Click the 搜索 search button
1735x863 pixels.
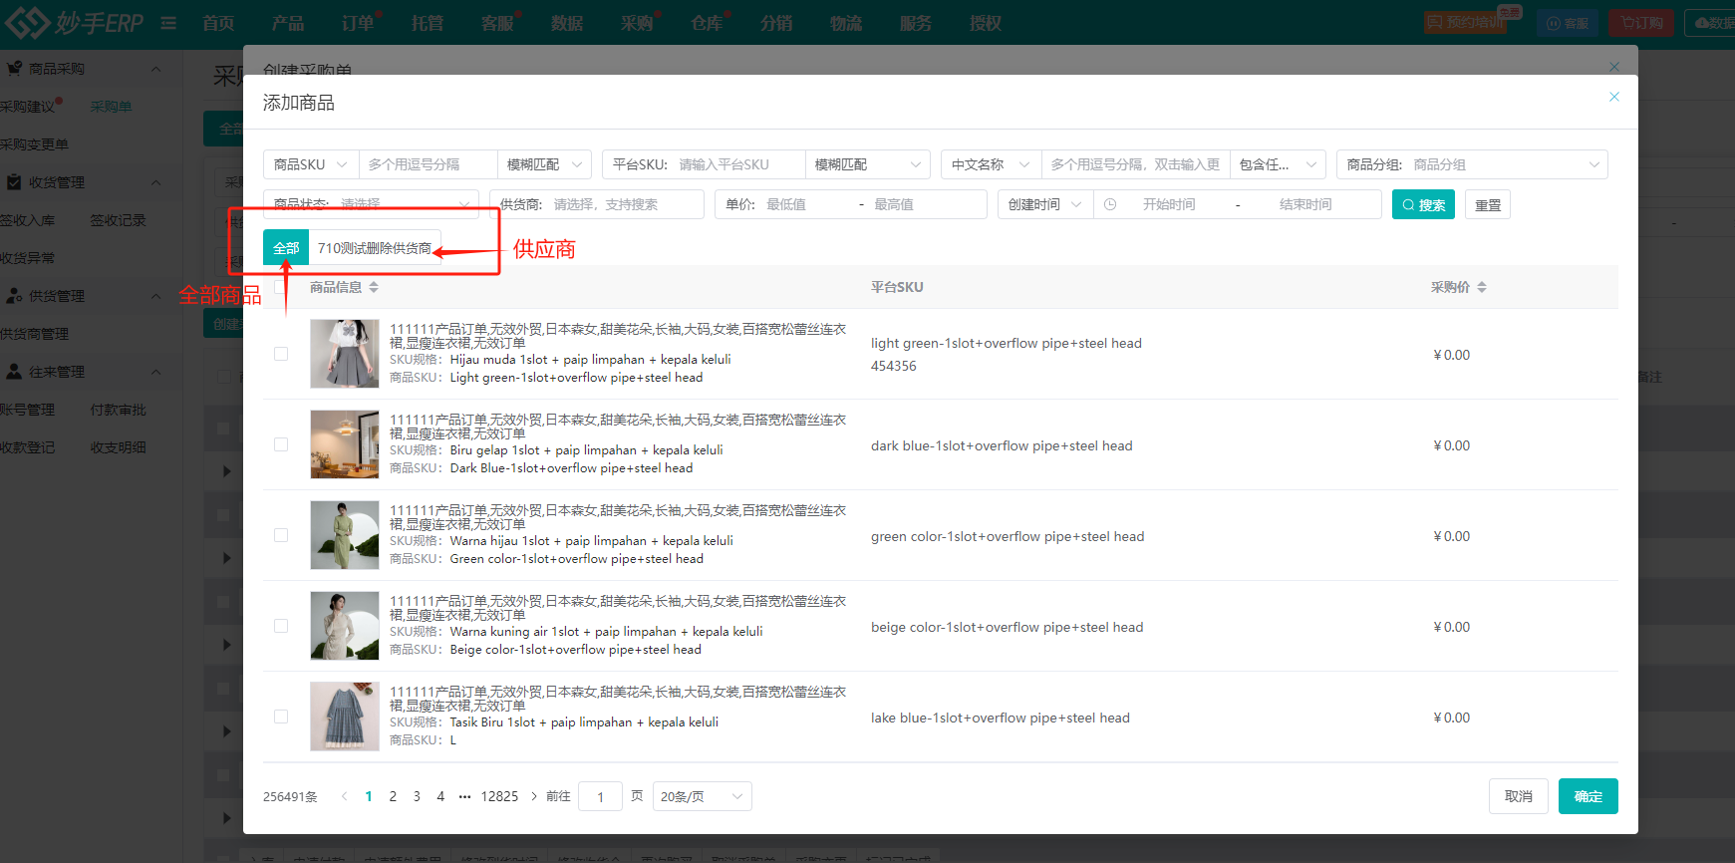pos(1423,204)
